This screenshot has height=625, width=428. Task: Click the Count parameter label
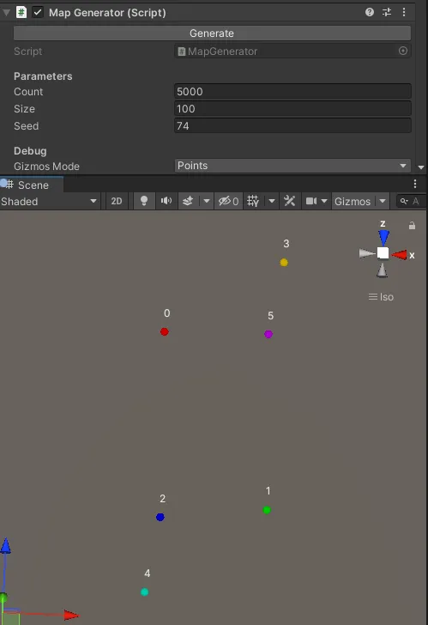point(28,92)
